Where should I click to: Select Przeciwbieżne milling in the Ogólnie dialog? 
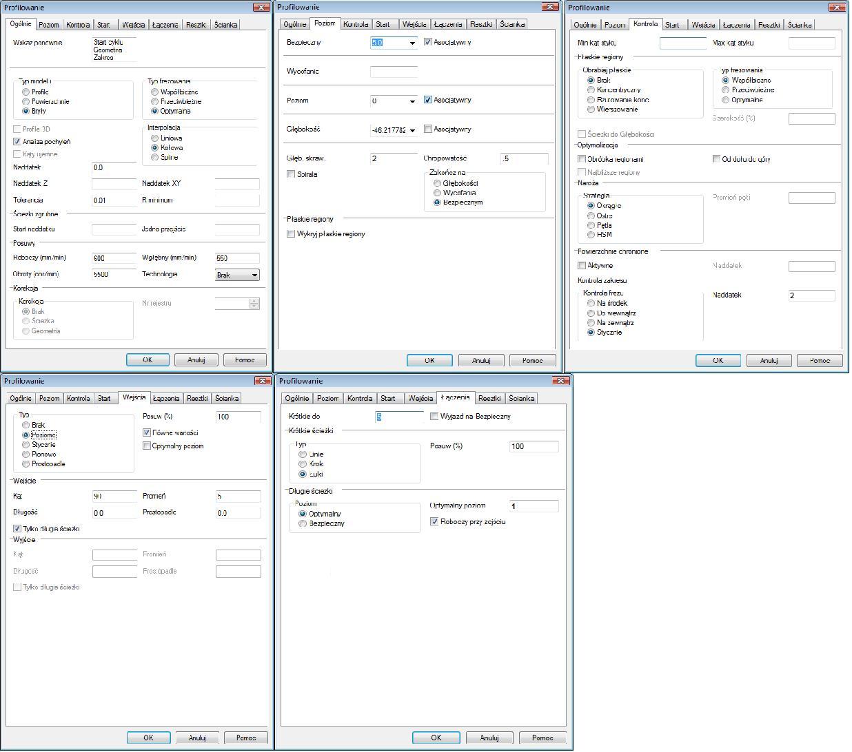(x=154, y=101)
